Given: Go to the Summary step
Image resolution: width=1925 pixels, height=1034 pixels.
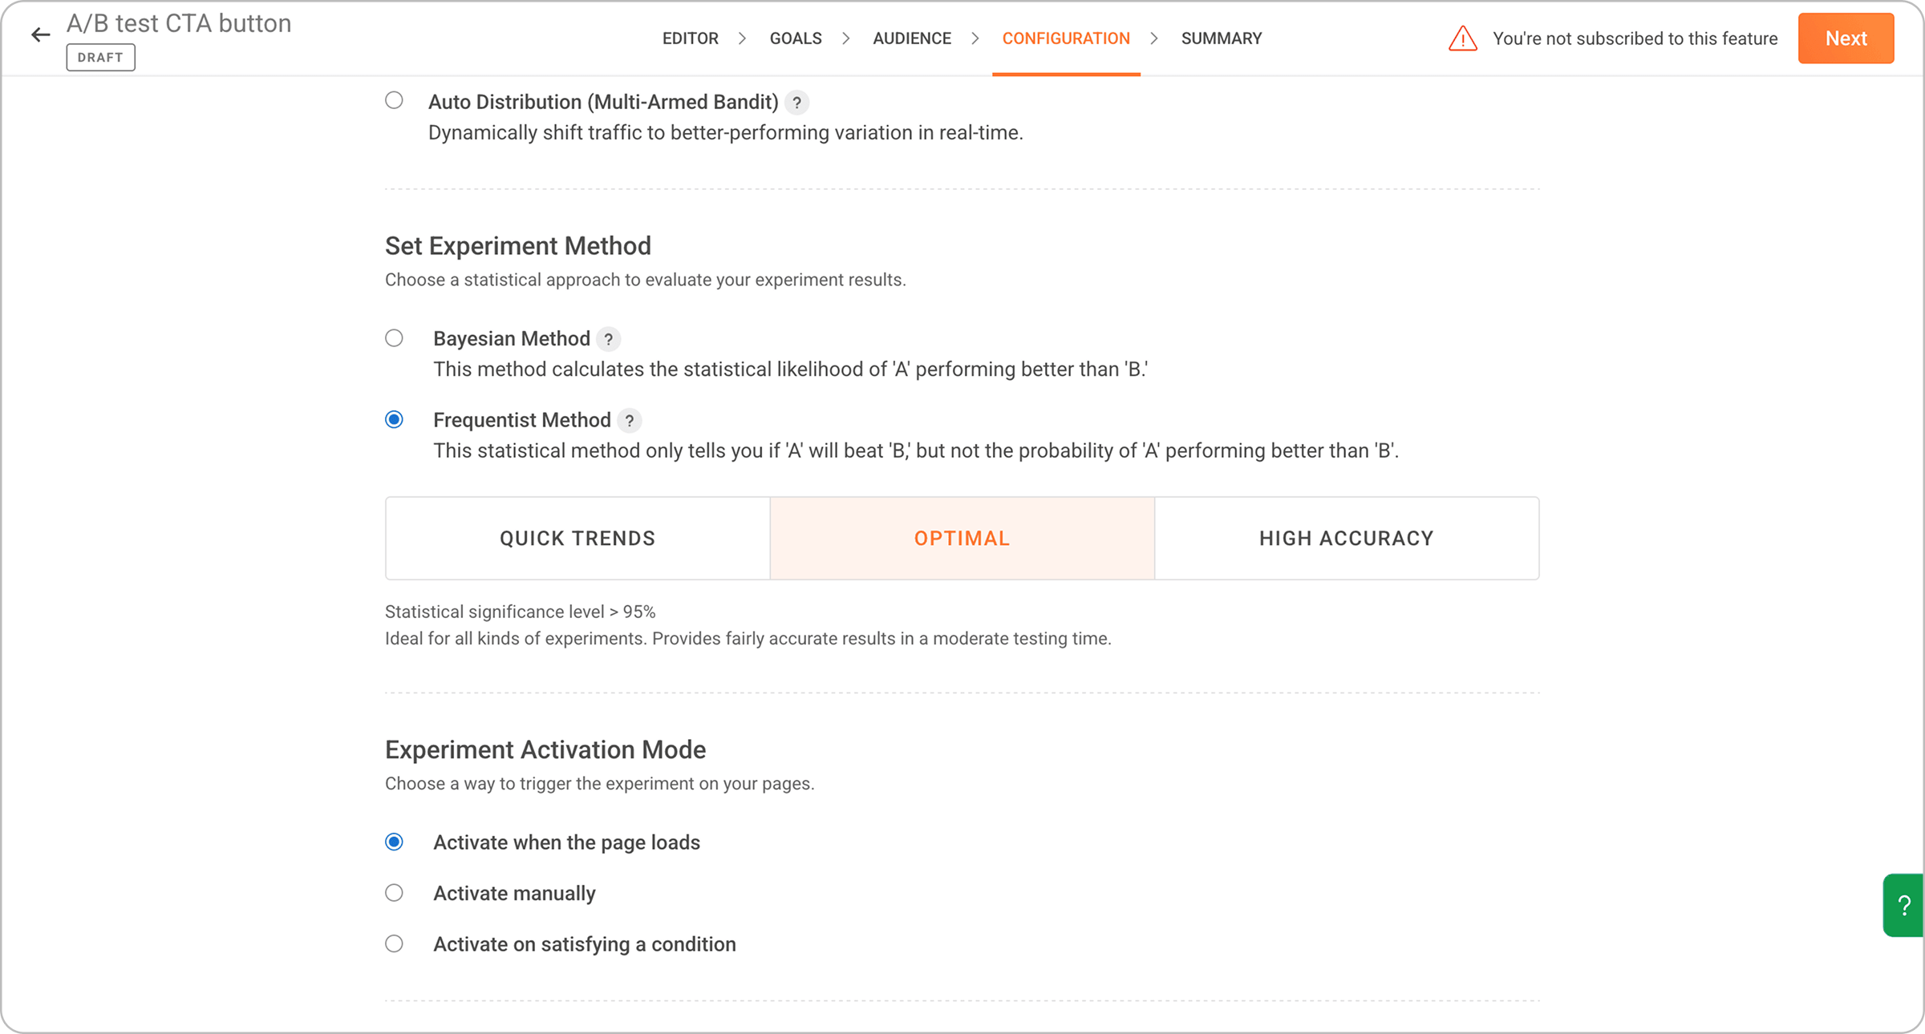Looking at the screenshot, I should [x=1222, y=38].
